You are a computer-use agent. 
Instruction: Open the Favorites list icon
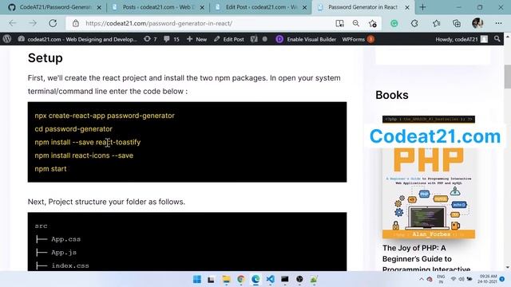(x=437, y=23)
